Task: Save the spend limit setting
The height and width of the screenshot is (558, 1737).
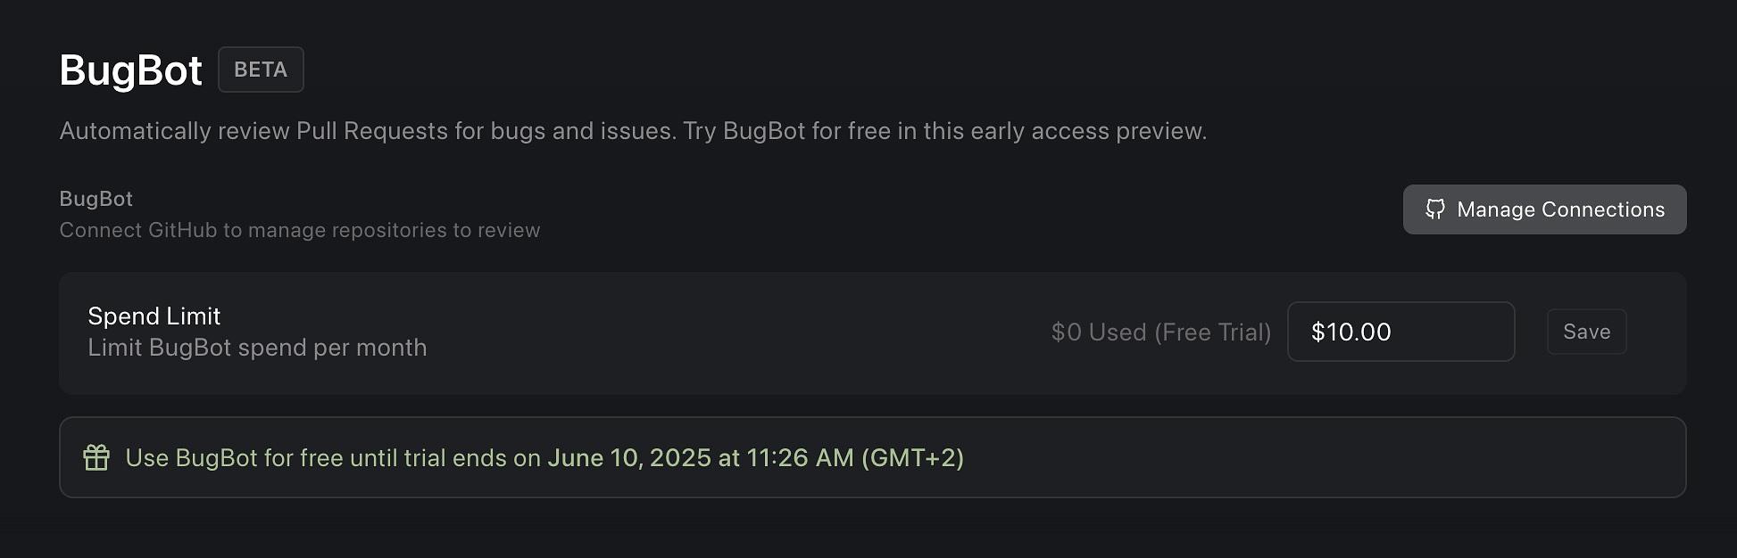Action: pos(1586,332)
